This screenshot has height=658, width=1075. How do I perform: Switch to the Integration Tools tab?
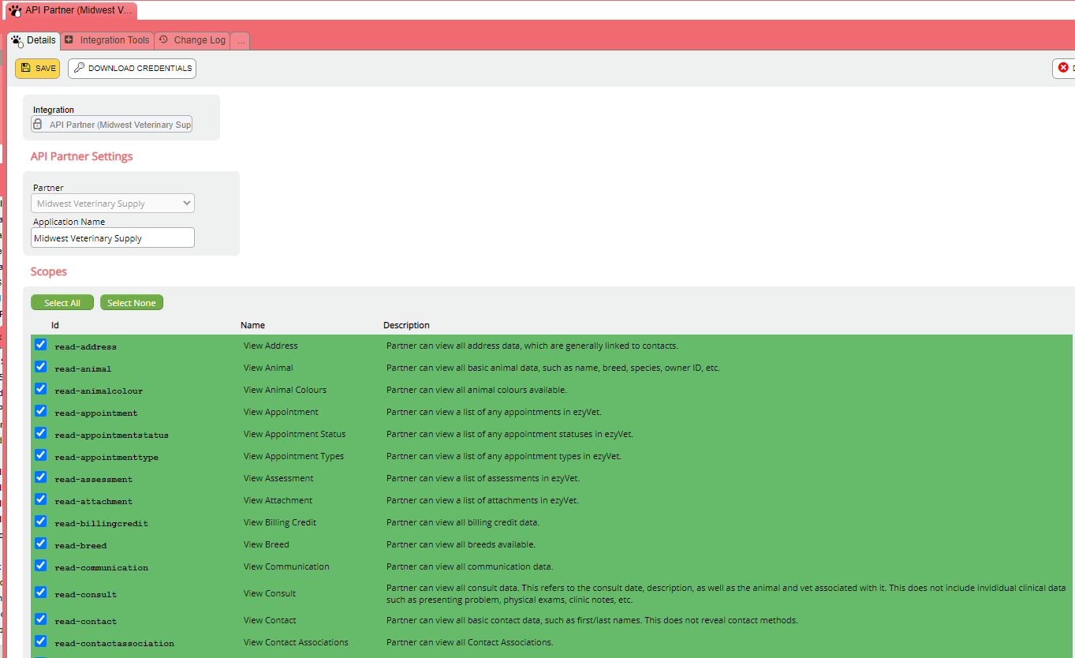click(x=107, y=40)
